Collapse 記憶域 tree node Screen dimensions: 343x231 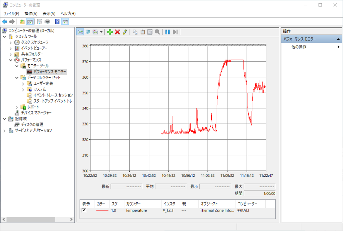(x=5, y=119)
